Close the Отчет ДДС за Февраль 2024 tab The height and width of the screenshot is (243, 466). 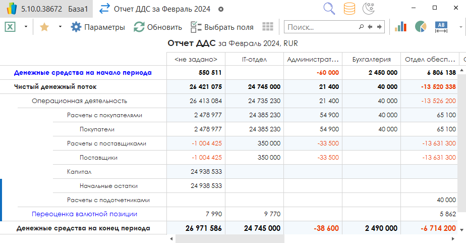point(221,9)
